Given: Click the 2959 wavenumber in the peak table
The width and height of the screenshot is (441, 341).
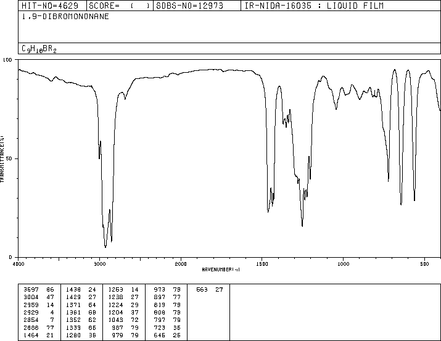Looking at the screenshot, I should [31, 305].
